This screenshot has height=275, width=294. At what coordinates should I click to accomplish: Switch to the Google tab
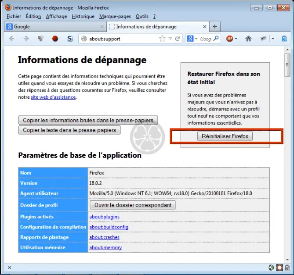(55, 27)
